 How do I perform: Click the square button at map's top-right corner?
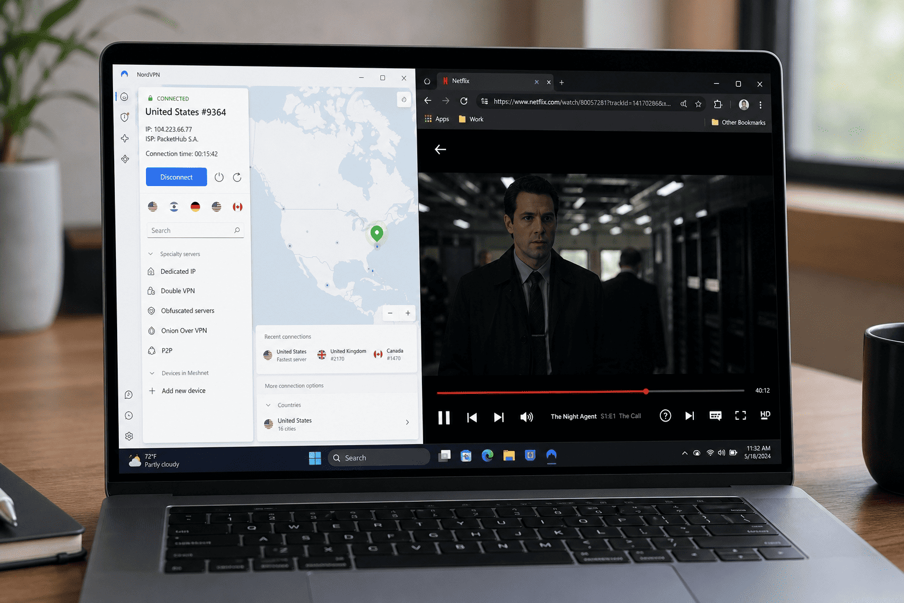tap(404, 100)
